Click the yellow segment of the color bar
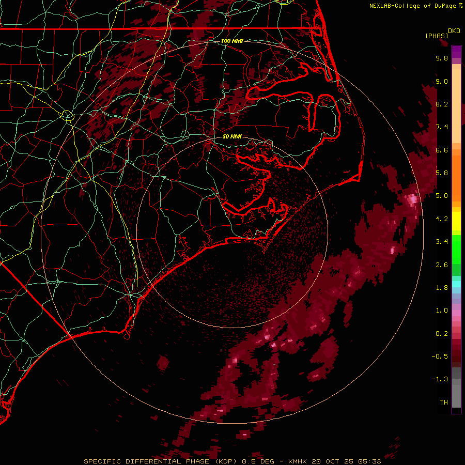465x465 pixels. 456,221
